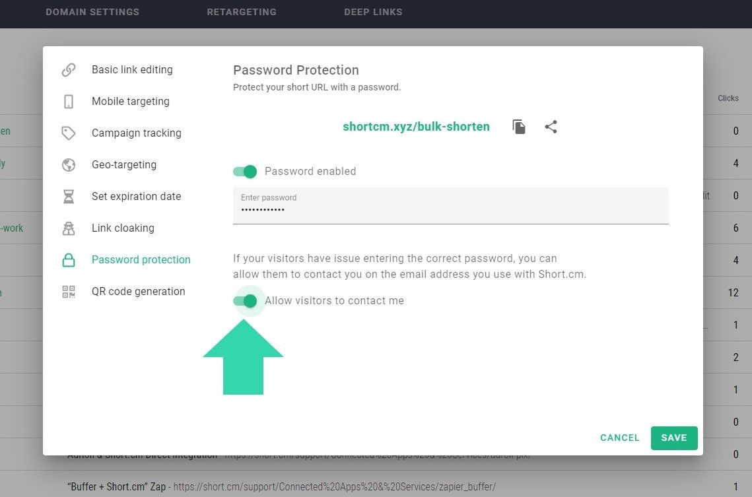Click the Save button
Image resolution: width=752 pixels, height=497 pixels.
pos(674,438)
